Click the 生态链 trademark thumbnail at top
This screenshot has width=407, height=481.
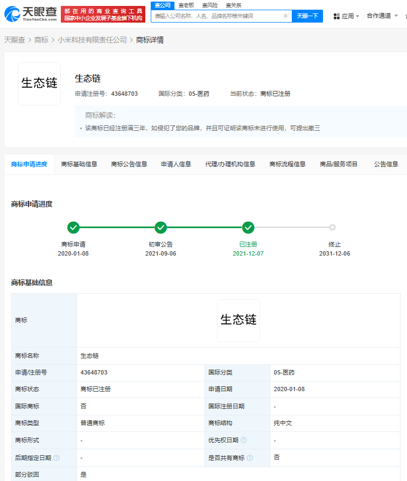point(39,84)
